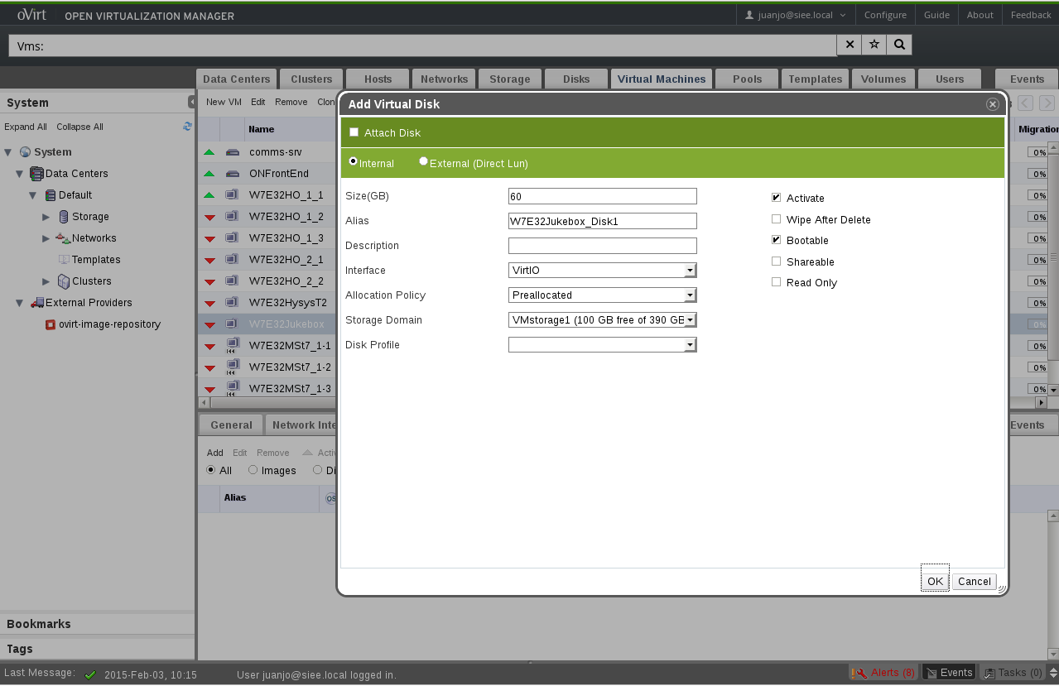This screenshot has width=1059, height=686.
Task: Click the bookmark star icon
Action: click(x=874, y=45)
